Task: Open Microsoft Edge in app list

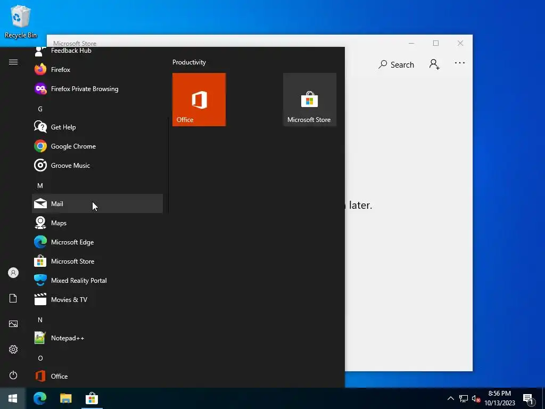Action: [x=97, y=242]
